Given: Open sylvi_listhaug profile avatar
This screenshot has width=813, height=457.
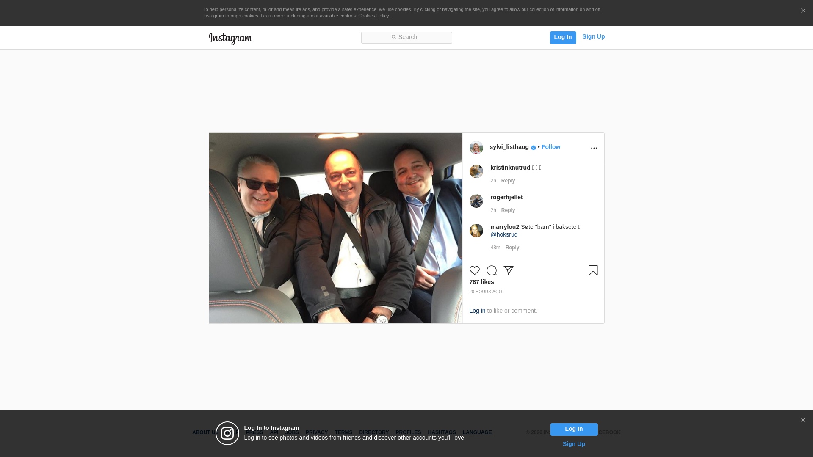Looking at the screenshot, I should tap(476, 148).
